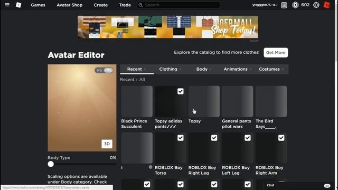Open the hamburger navigation menu

[x=7, y=5]
